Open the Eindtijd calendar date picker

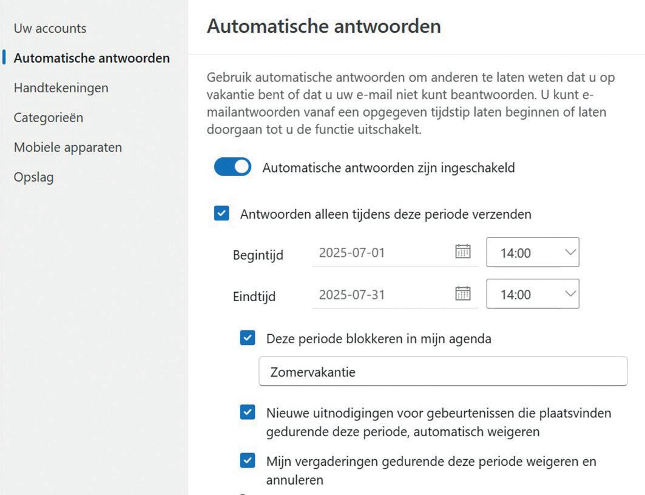[463, 294]
